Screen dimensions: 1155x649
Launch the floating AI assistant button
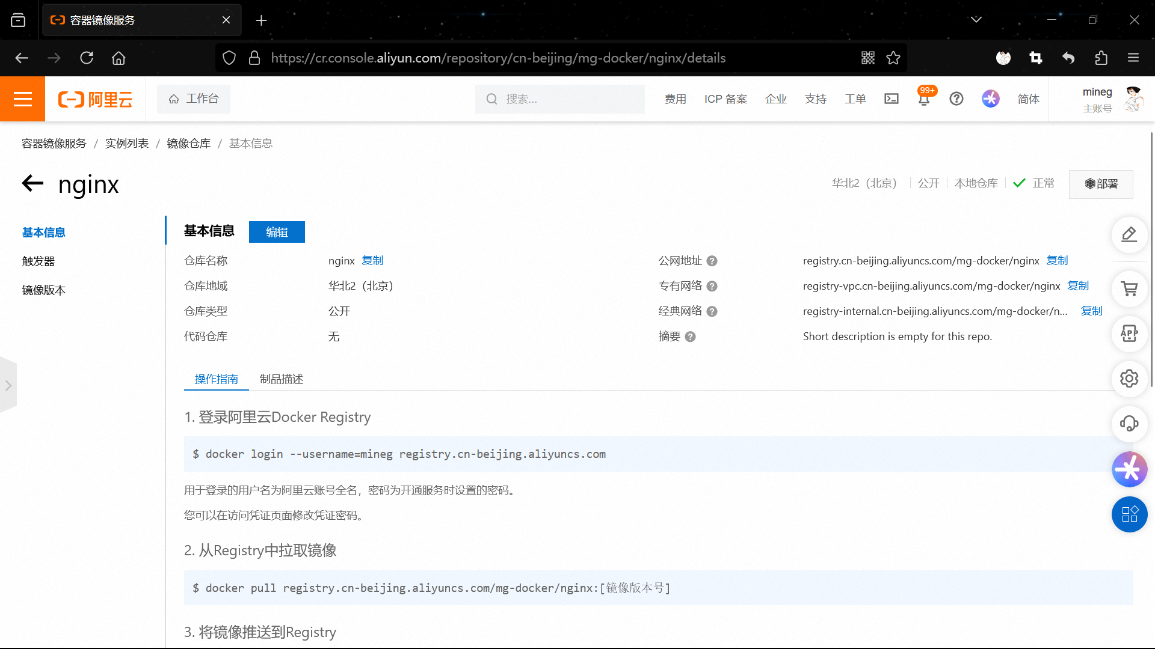(1129, 469)
